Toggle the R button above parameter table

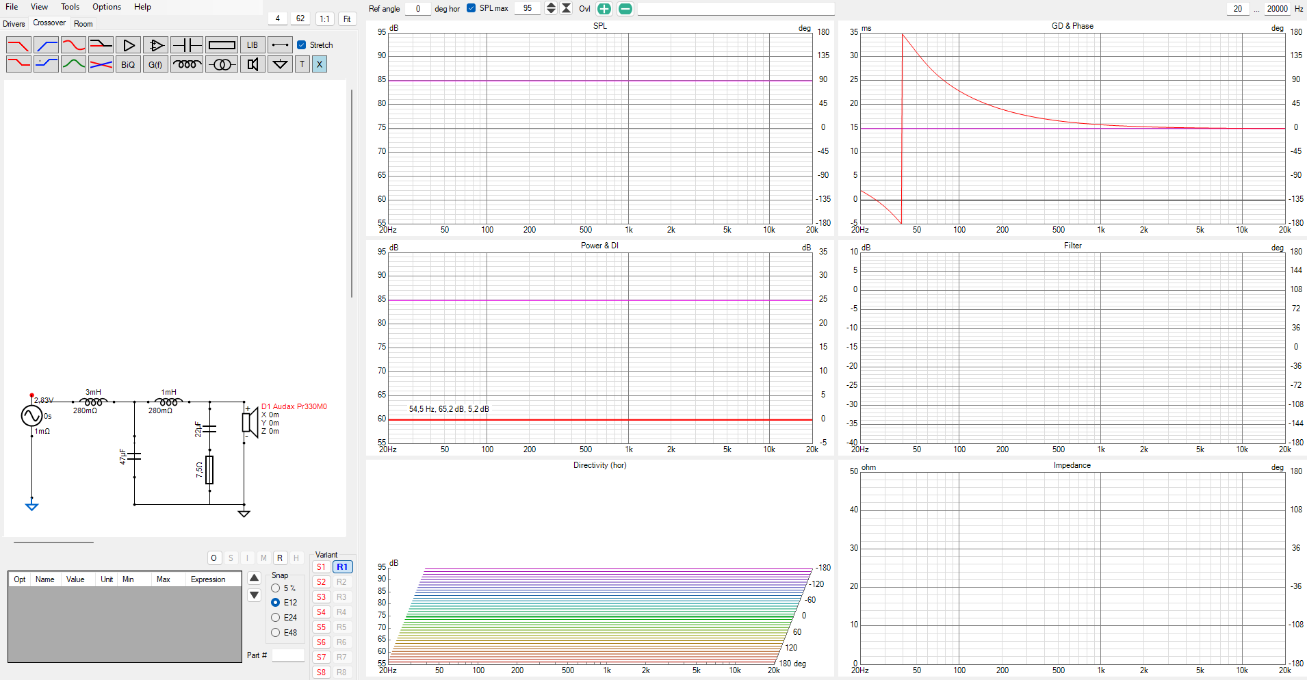pyautogui.click(x=280, y=558)
